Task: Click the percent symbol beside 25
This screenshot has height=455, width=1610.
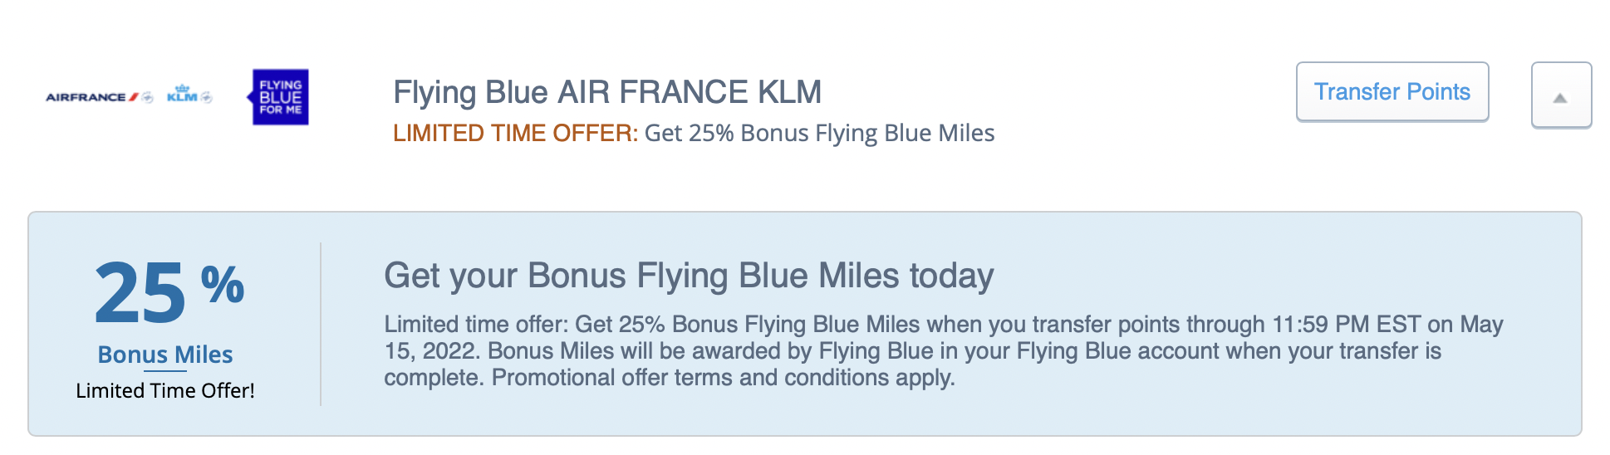Action: tap(223, 284)
